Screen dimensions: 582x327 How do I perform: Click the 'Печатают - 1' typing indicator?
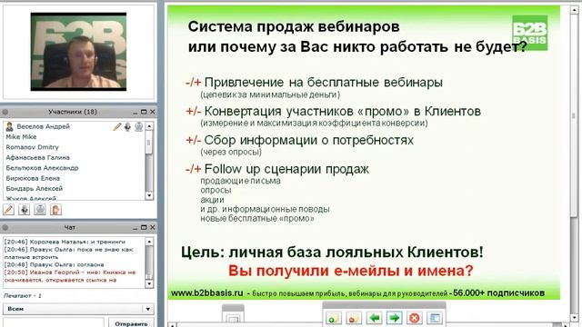[22, 296]
